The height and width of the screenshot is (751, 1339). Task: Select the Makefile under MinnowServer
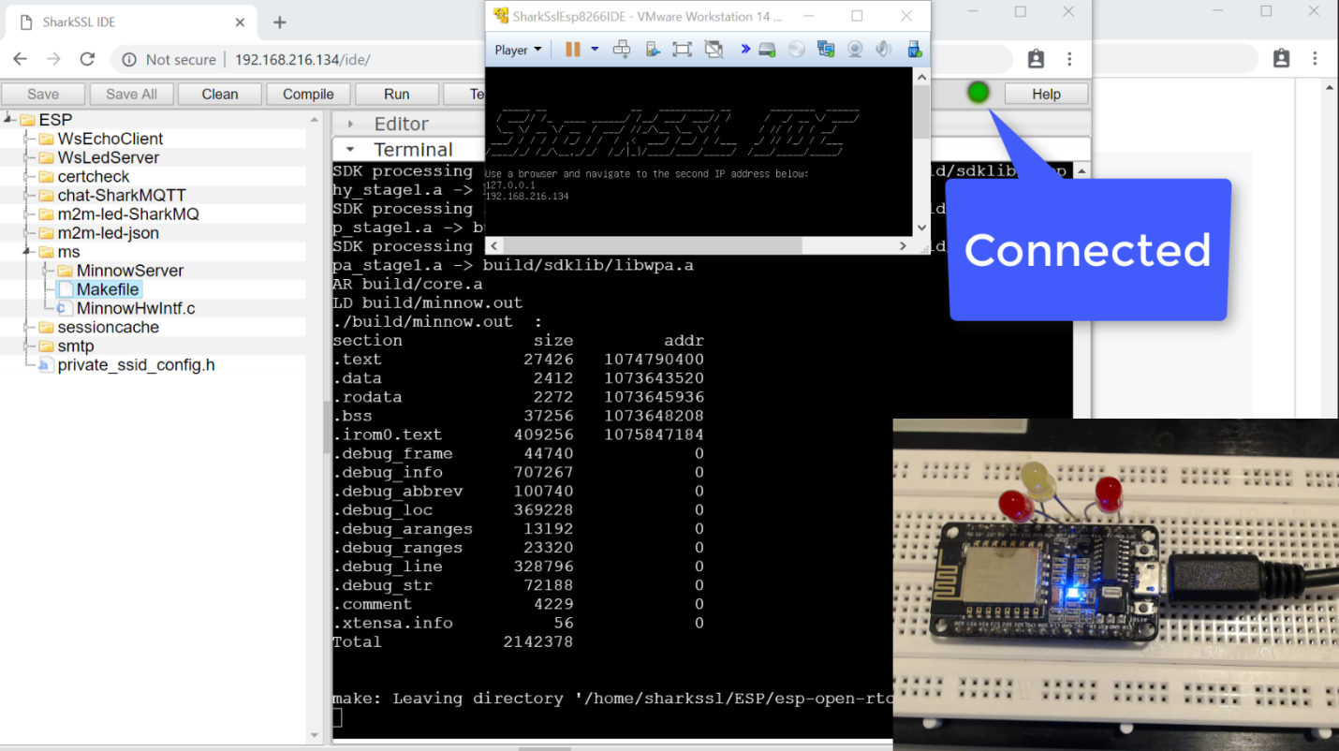coord(106,289)
